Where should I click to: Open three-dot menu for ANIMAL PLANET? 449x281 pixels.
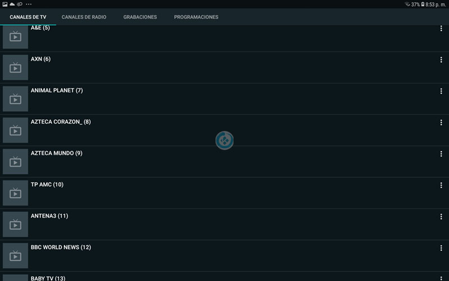pos(441,91)
